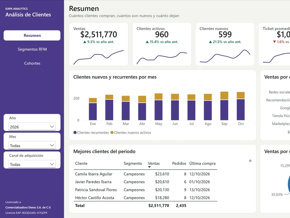290x218 pixels.
Task: Open the Año 2026 dropdown
Action: pos(32,126)
